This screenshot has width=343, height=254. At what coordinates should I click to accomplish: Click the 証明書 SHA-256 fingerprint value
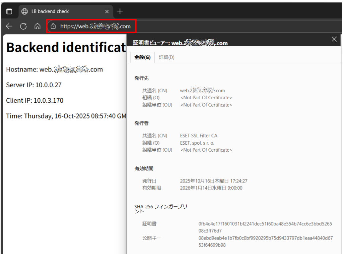coord(265,227)
